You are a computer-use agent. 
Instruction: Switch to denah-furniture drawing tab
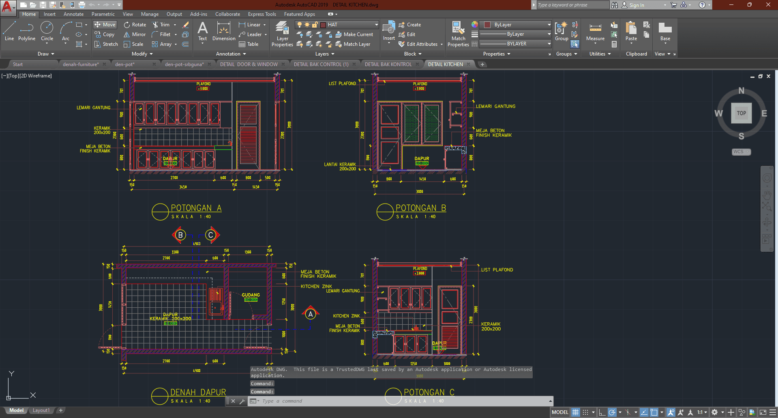(81, 64)
